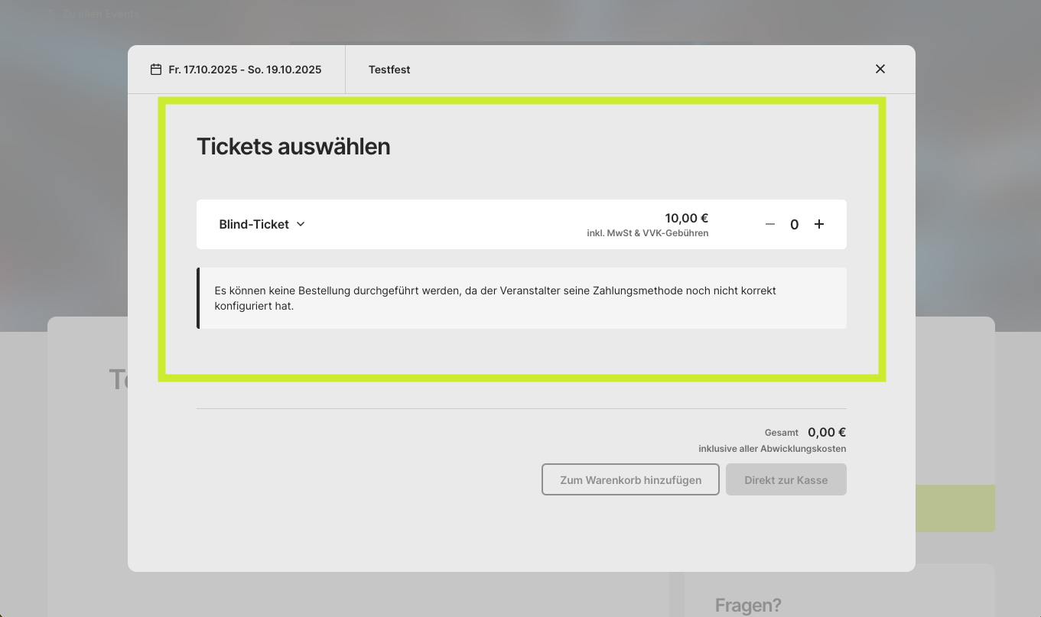The image size is (1041, 617).
Task: Click the Fragen? section heading
Action: click(x=748, y=606)
